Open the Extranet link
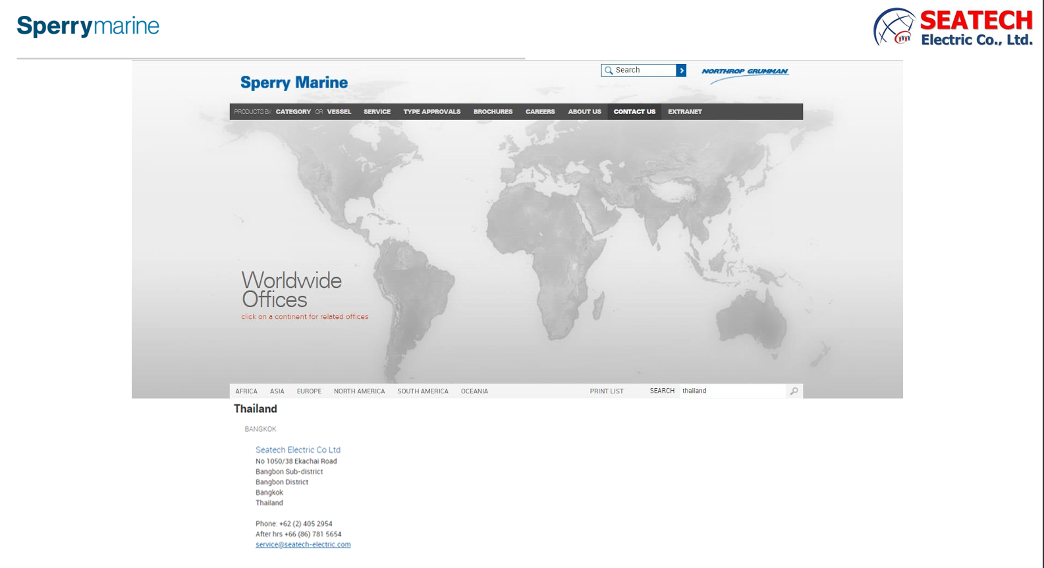This screenshot has height=568, width=1044. coord(684,112)
